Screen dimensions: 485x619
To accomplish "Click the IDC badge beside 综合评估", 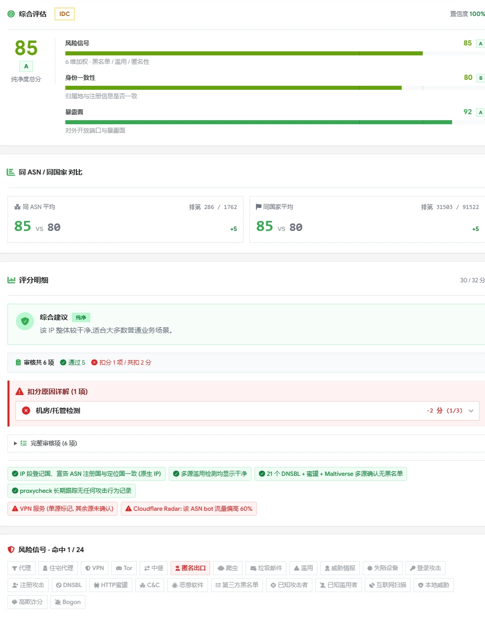I will (x=64, y=14).
